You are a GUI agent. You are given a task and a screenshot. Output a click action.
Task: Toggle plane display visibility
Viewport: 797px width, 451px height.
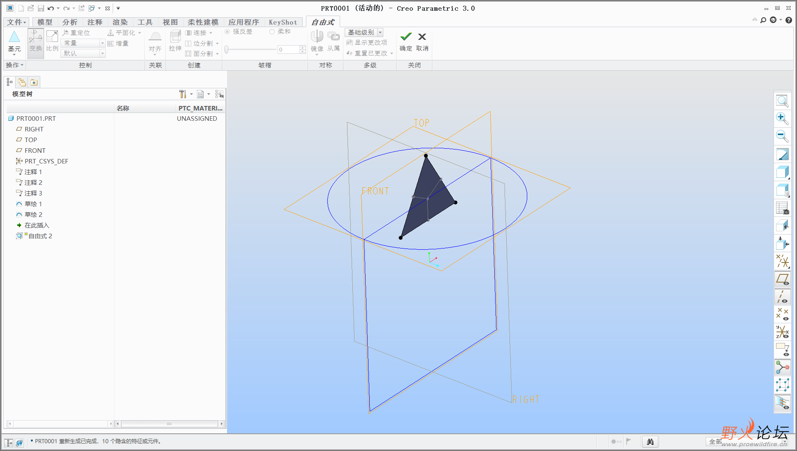(x=782, y=279)
